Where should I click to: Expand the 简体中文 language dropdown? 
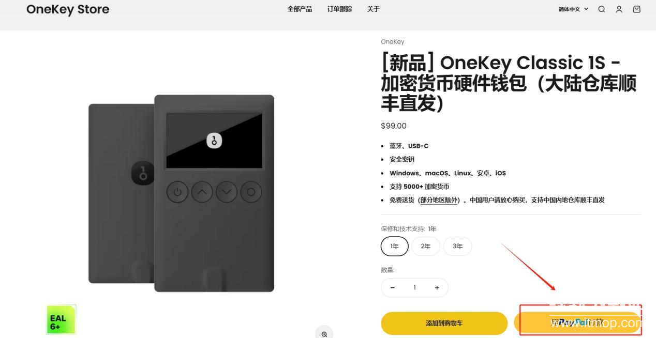pyautogui.click(x=573, y=9)
